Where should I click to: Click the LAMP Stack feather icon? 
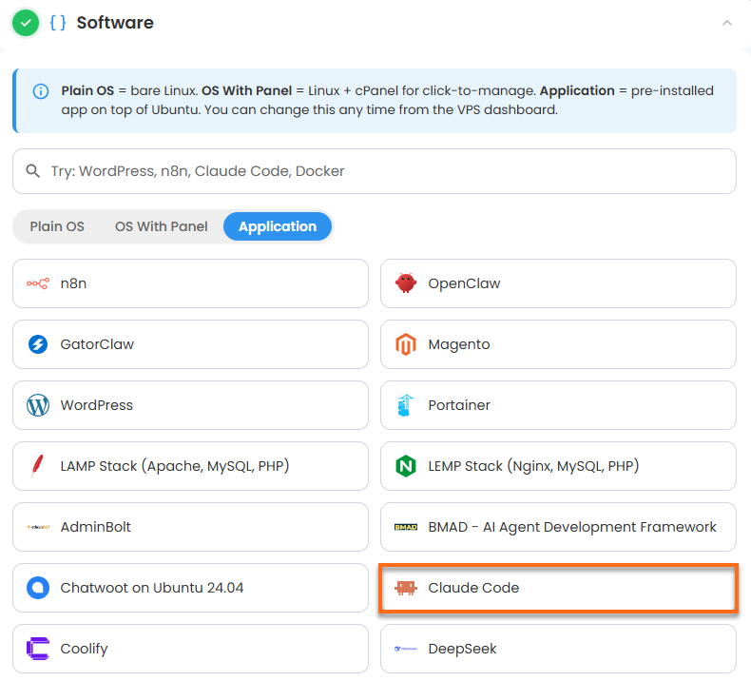pos(37,466)
